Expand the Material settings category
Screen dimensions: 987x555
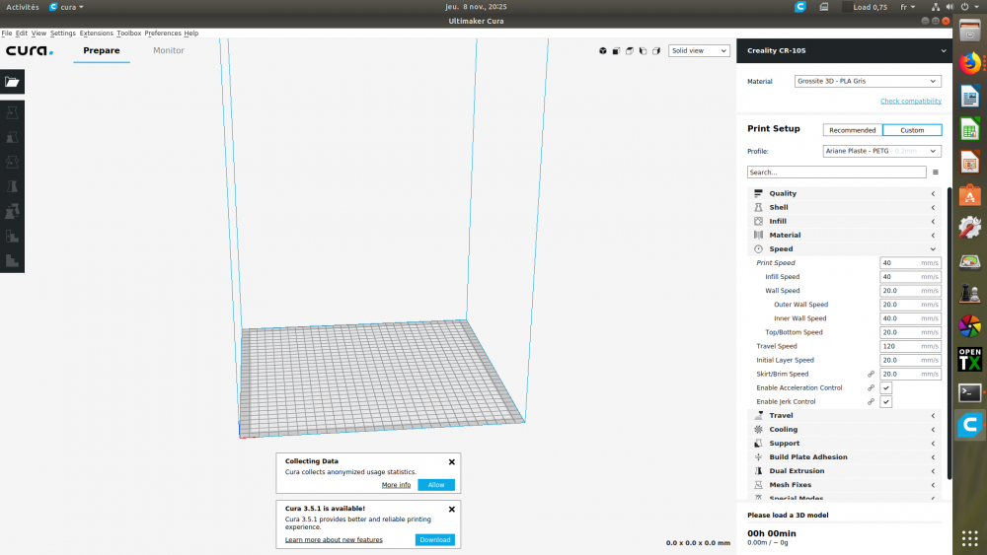[x=844, y=235]
